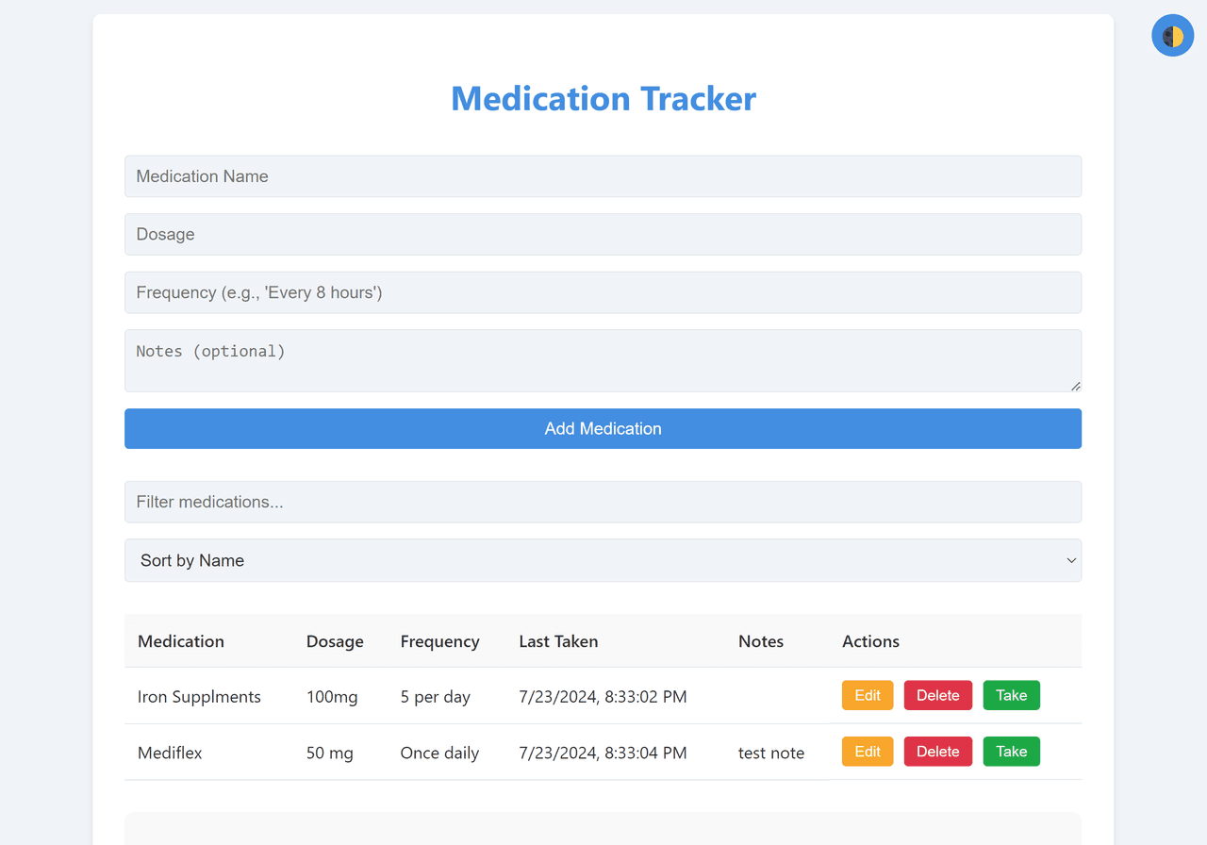Image resolution: width=1207 pixels, height=845 pixels.
Task: Click the Medication Tracker heading
Action: pos(603,98)
